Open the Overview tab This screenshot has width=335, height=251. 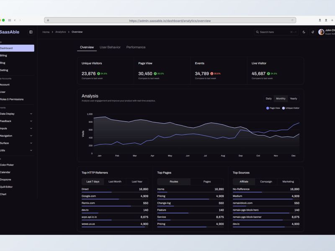tap(87, 47)
